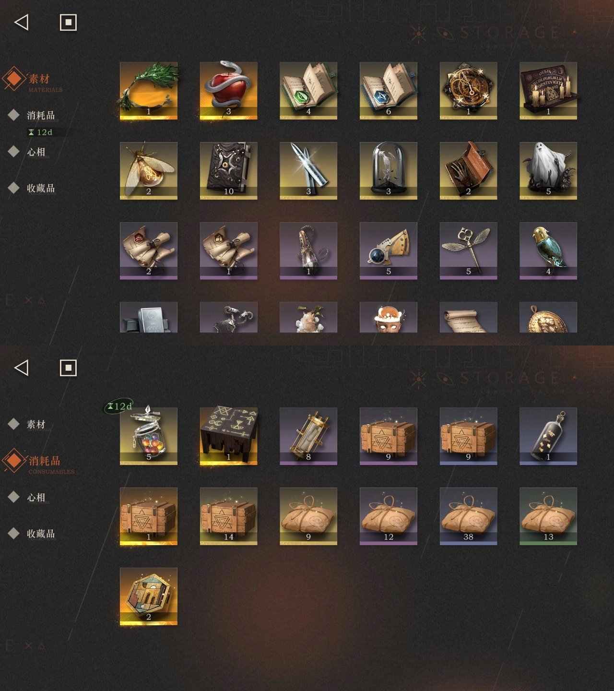Select the white ghost material item
This screenshot has width=614, height=691.
548,171
